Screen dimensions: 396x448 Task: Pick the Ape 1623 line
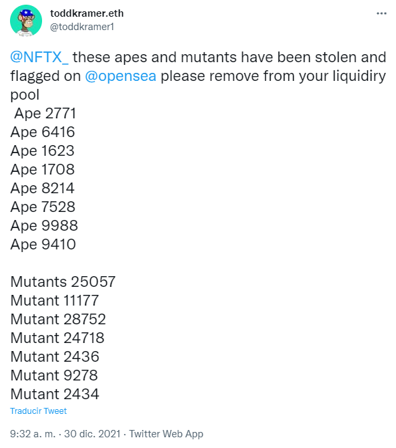(42, 151)
